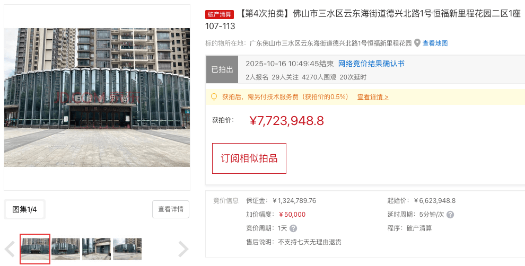Click the 图集1/4 gallery label
The image size is (525, 266).
25,209
